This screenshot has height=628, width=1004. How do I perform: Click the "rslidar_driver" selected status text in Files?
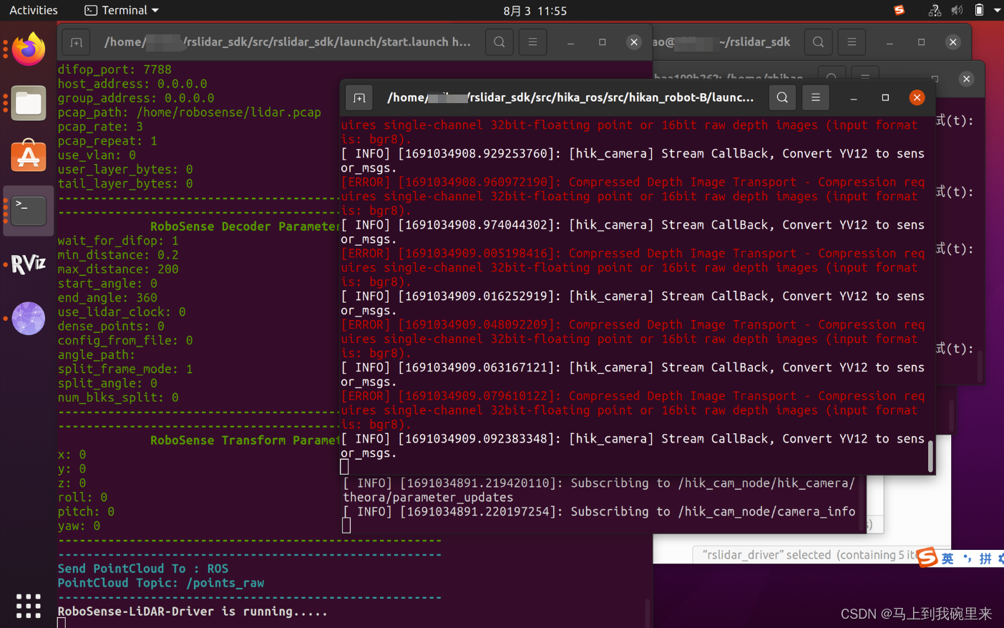point(809,555)
